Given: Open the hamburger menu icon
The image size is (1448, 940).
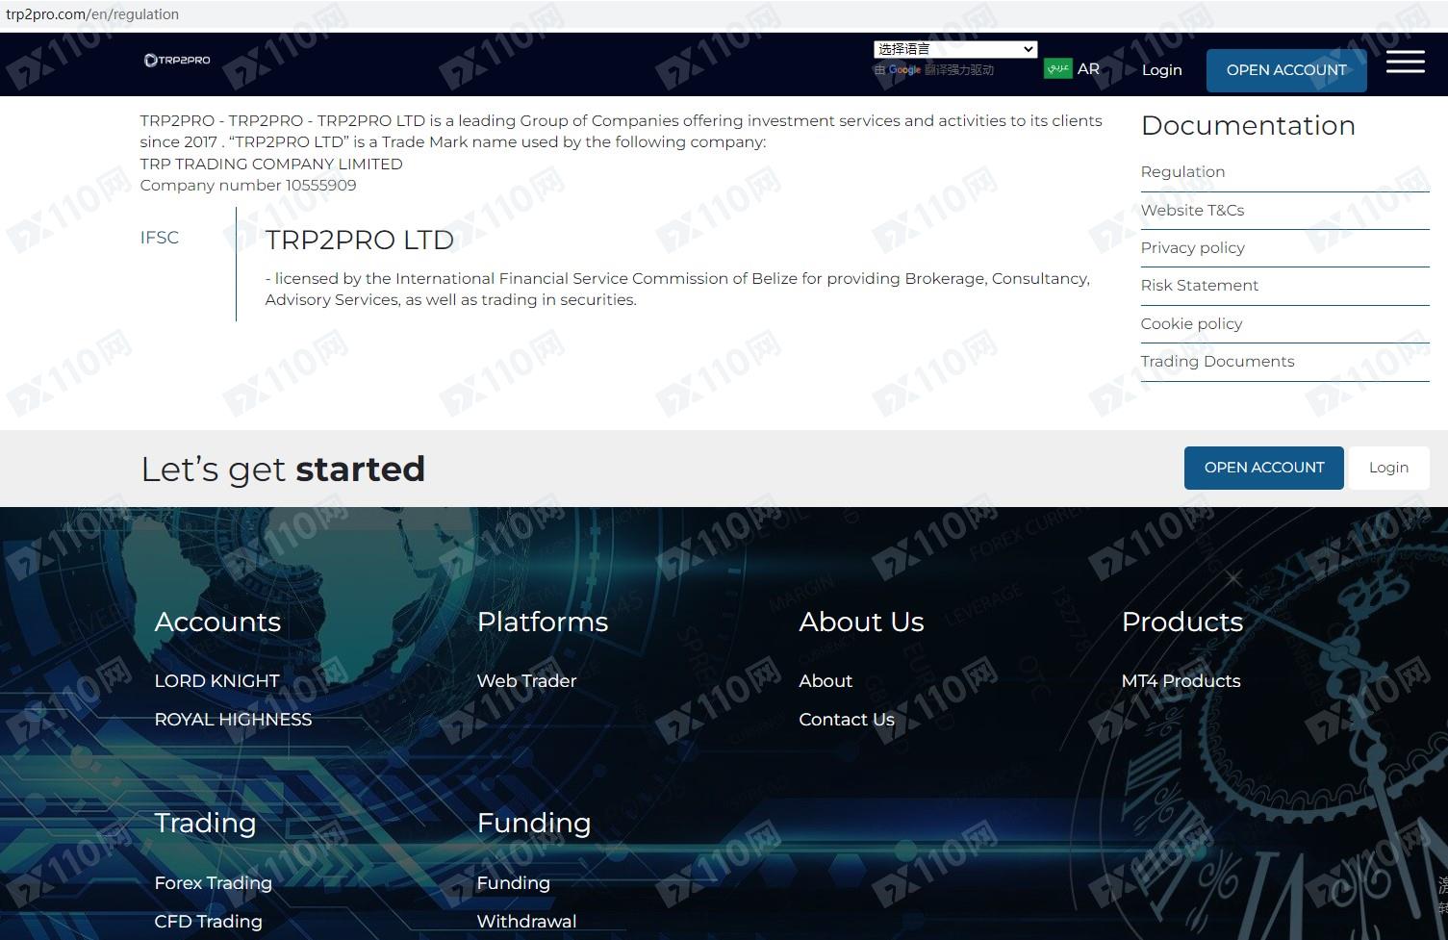Looking at the screenshot, I should pos(1405,62).
